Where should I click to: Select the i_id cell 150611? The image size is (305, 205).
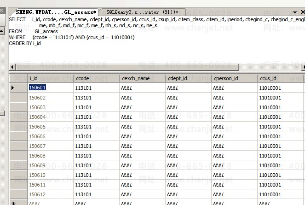pos(51,185)
